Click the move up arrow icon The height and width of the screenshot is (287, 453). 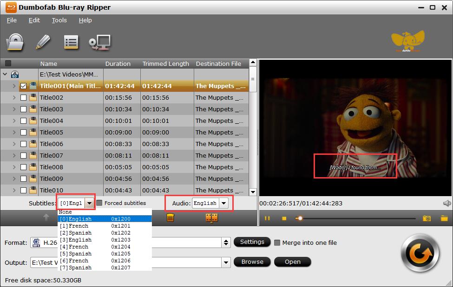point(46,217)
